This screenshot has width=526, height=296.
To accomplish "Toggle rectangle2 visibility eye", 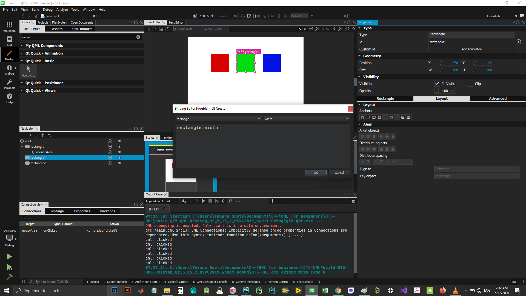I will 119,163.
